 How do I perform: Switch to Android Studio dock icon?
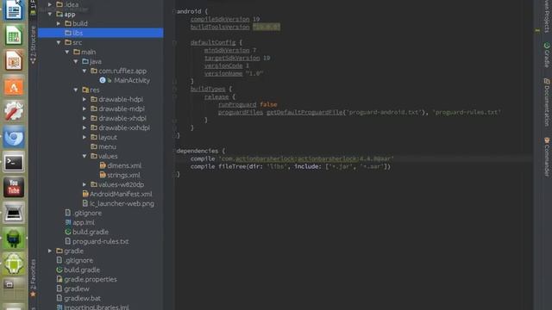[x=14, y=239]
